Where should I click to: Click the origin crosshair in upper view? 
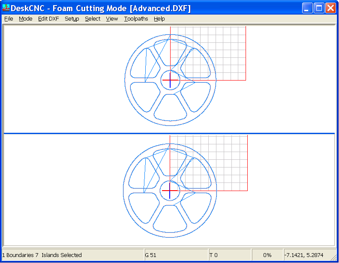coord(170,80)
